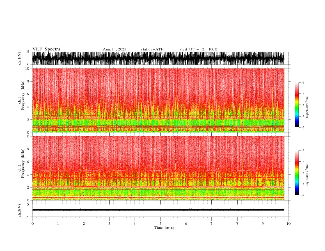Click the log(PSD) label of ch.1 color bar
The image size is (325, 251).
(x=307, y=107)
